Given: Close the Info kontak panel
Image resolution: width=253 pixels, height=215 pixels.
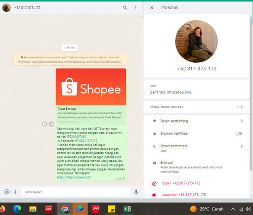Looking at the screenshot, I should [x=152, y=8].
